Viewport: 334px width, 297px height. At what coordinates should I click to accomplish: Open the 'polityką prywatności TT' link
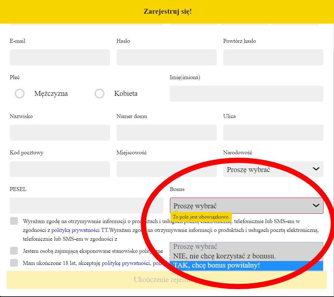pos(80,230)
